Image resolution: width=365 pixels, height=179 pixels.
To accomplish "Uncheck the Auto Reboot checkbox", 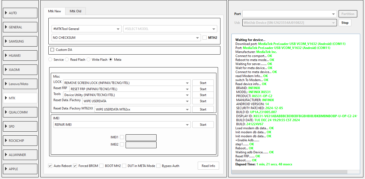I will (x=50, y=166).
